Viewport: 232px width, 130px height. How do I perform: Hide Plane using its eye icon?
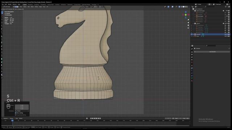click(x=227, y=36)
